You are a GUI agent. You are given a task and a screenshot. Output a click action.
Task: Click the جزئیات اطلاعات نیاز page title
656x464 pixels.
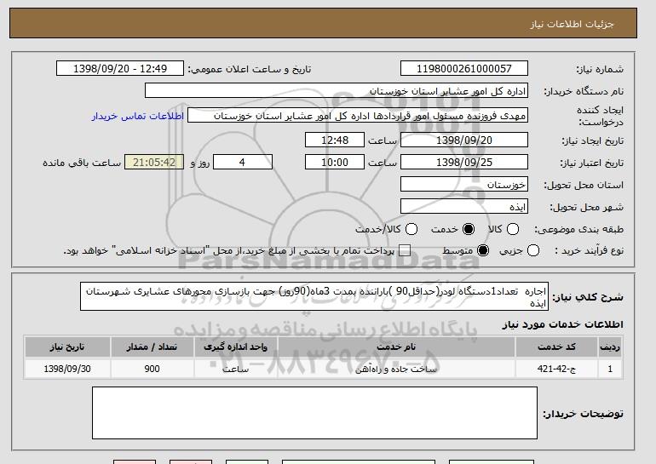tap(572, 24)
